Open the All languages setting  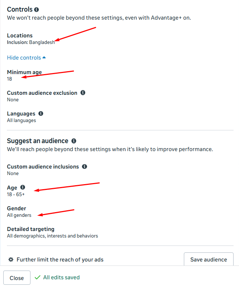(x=21, y=120)
